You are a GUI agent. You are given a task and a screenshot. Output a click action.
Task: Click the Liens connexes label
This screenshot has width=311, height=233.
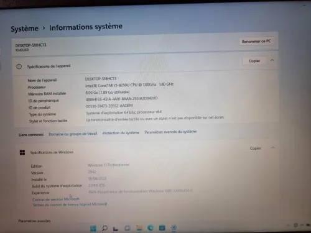pos(31,135)
